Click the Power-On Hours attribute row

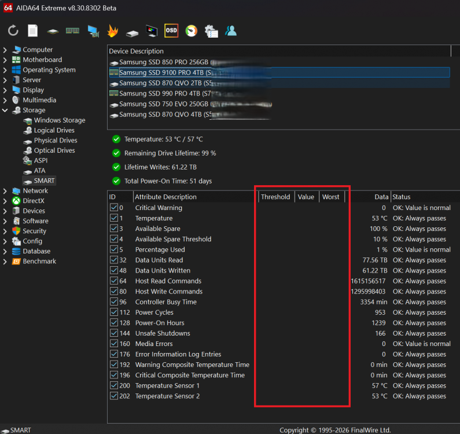click(x=284, y=323)
